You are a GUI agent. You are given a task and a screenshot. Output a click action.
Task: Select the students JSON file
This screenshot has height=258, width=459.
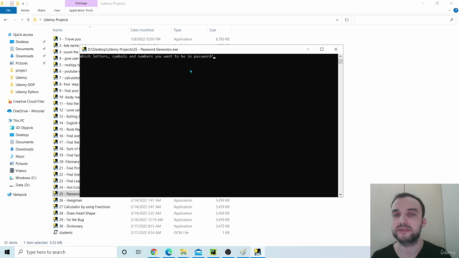pos(65,232)
